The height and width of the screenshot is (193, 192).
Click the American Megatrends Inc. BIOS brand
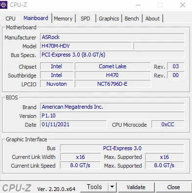(x=112, y=107)
